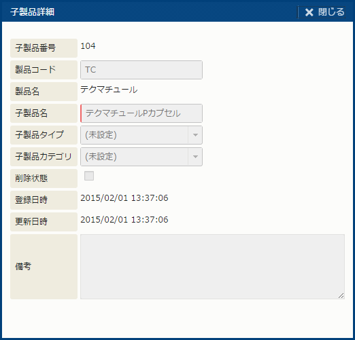Click the 登録日時 timestamp value
Screen dimensions: 355x340
click(124, 198)
